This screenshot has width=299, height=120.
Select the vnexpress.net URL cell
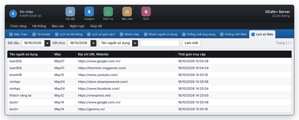point(126,96)
